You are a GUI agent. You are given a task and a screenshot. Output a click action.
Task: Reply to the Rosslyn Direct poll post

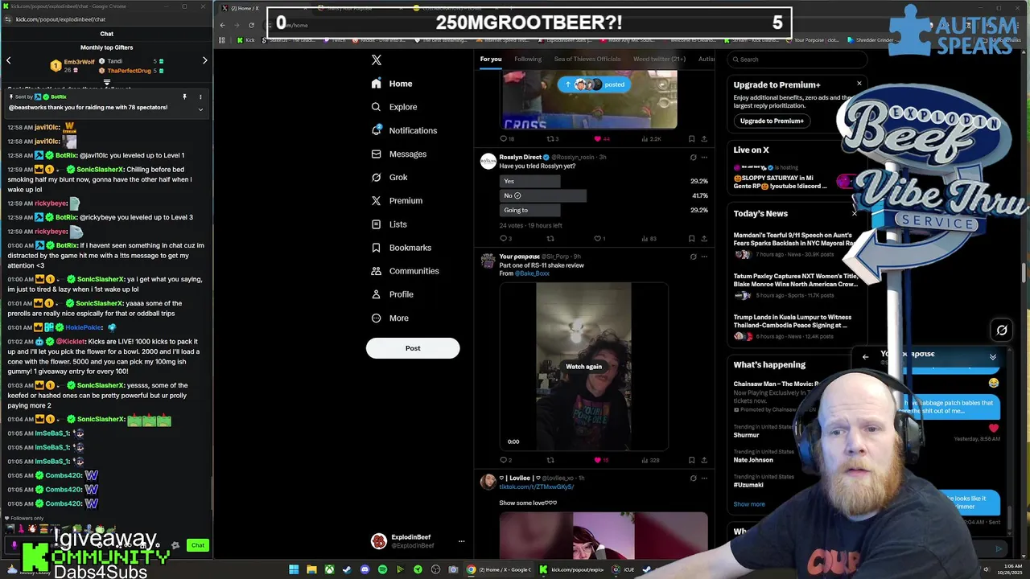click(x=505, y=238)
